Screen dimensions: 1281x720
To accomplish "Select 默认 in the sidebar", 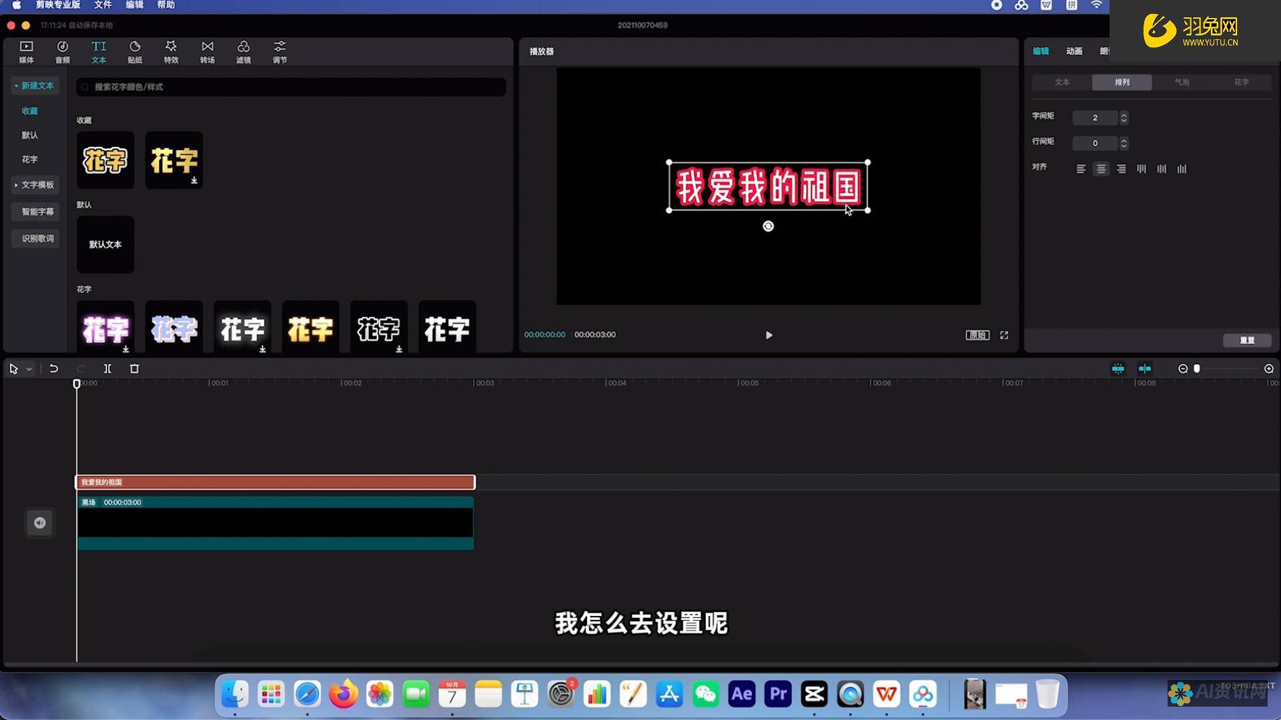I will 29,135.
